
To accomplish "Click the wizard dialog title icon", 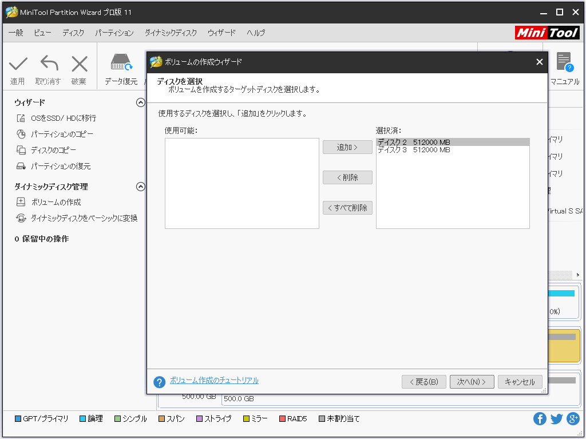I will pos(156,62).
